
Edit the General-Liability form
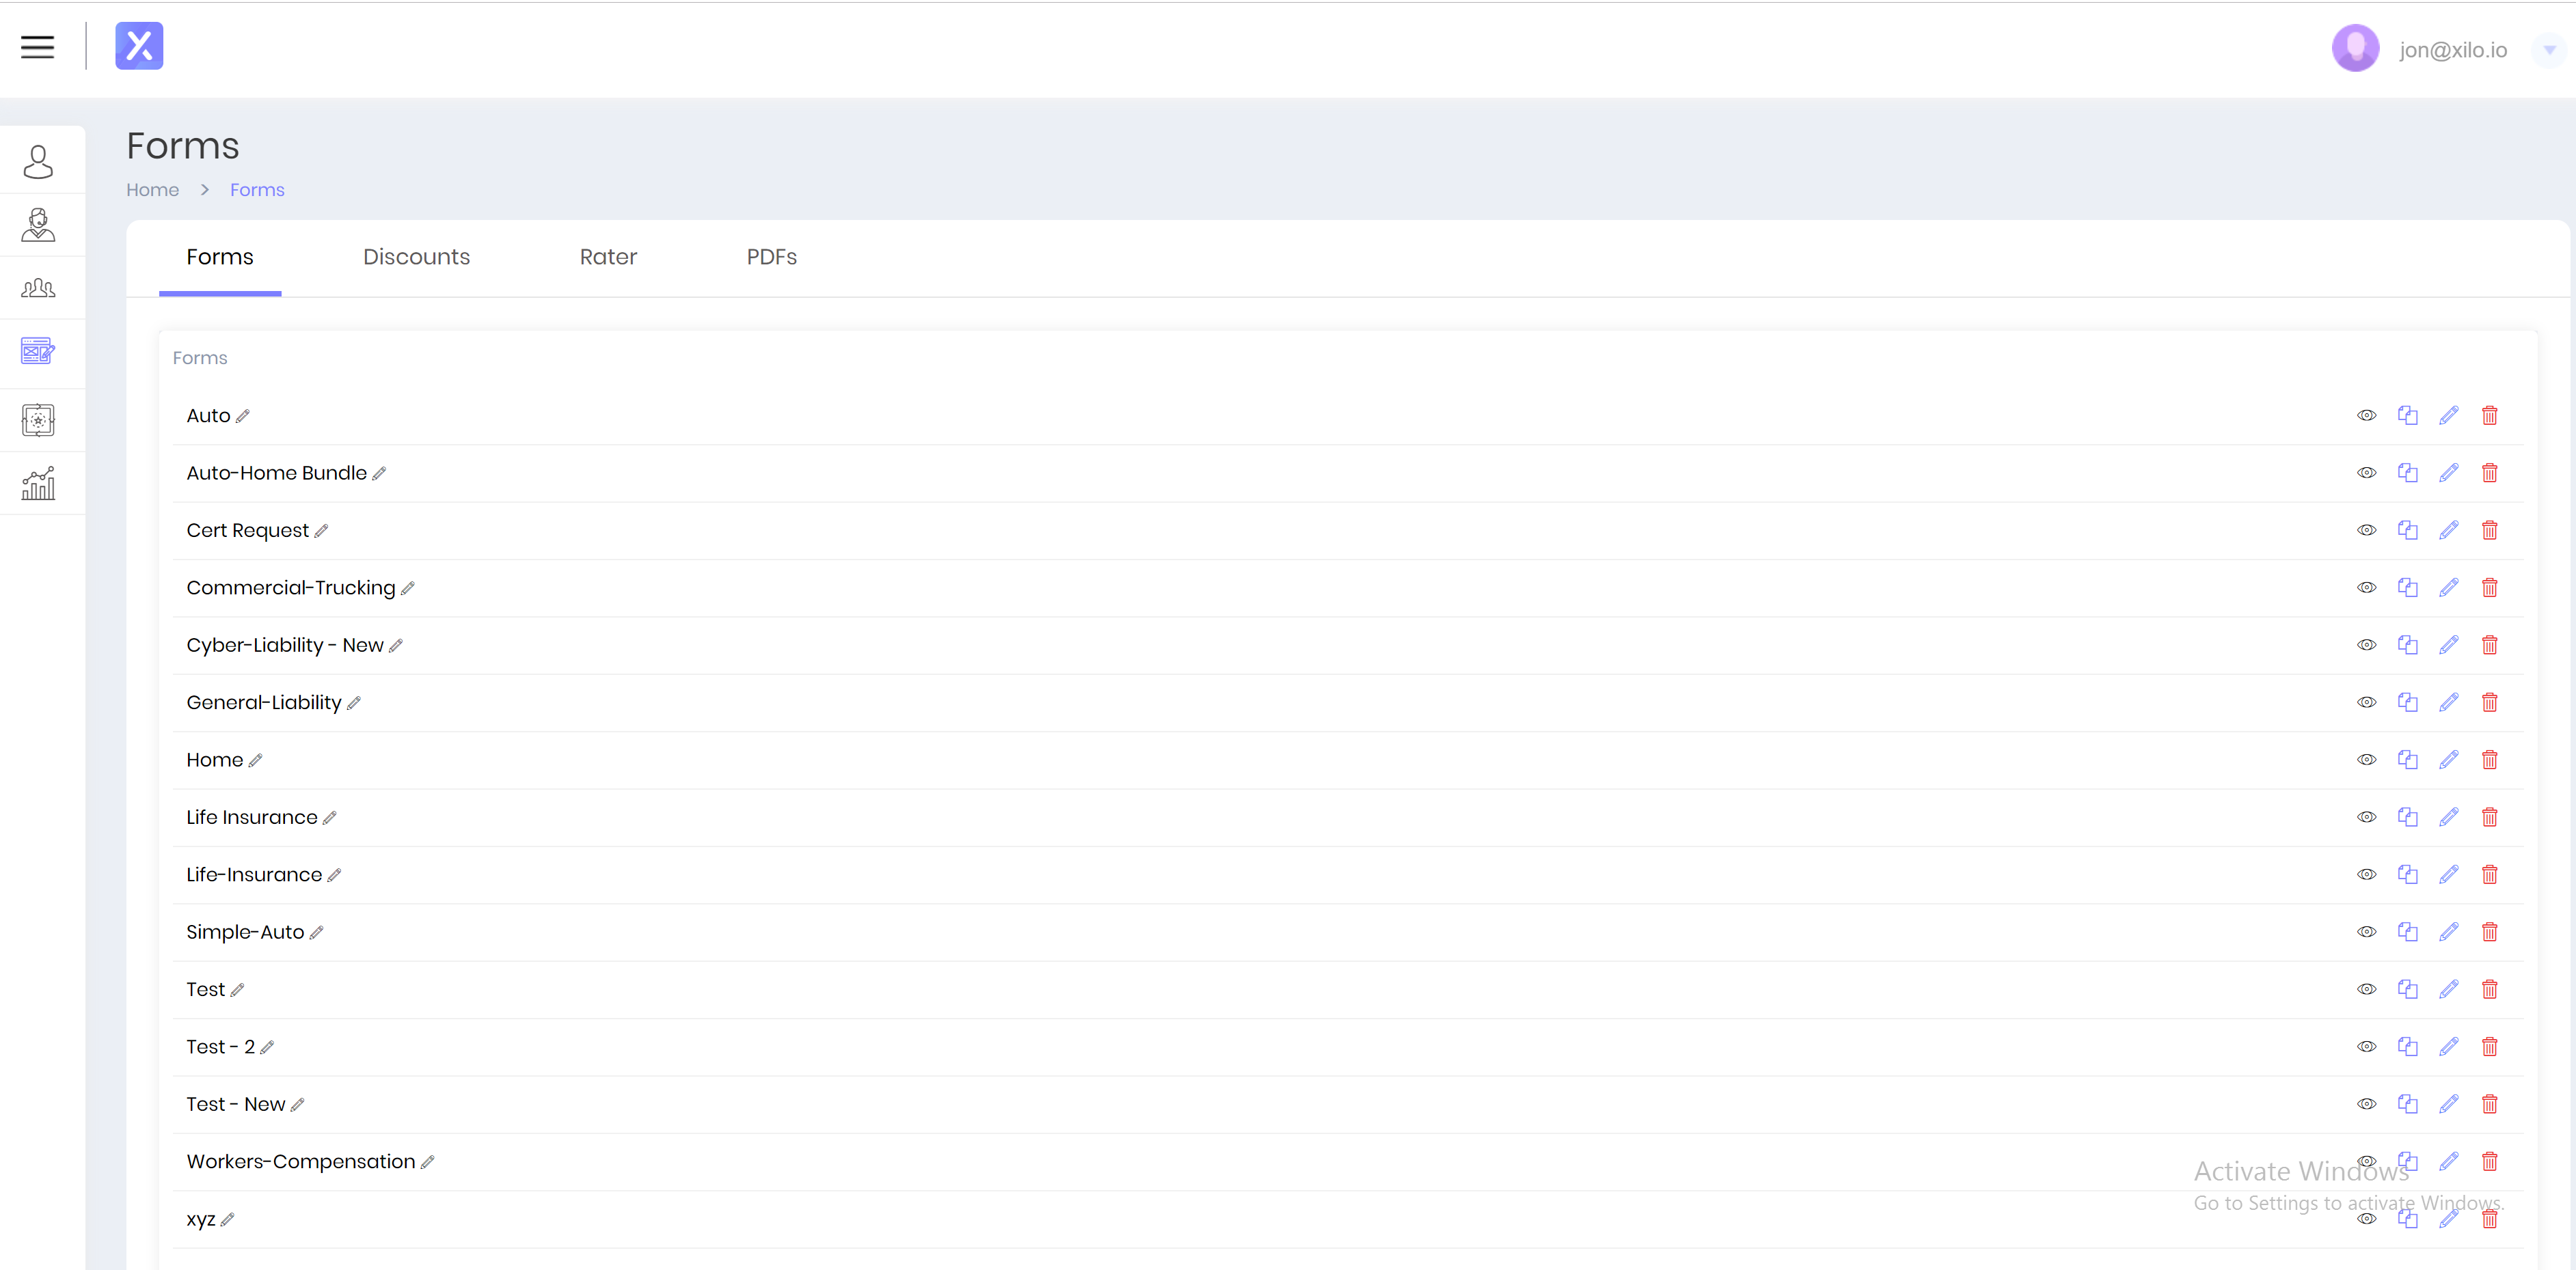2448,702
